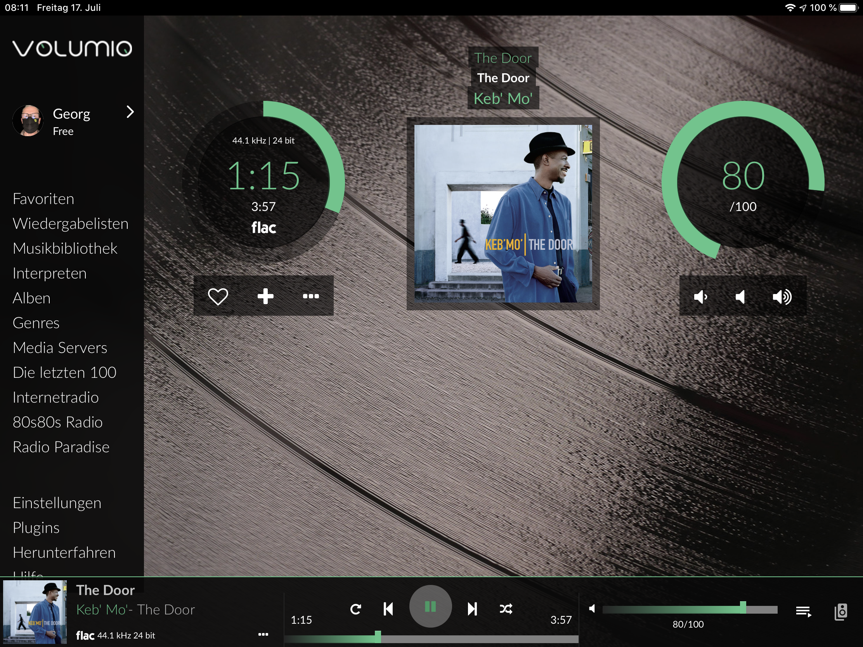
Task: Click the bottom volume slider handle
Action: (x=743, y=607)
